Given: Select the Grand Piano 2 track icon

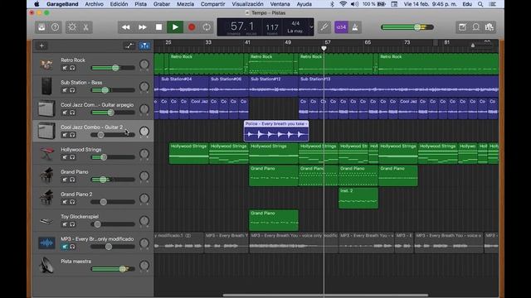Looking at the screenshot, I should [46, 198].
